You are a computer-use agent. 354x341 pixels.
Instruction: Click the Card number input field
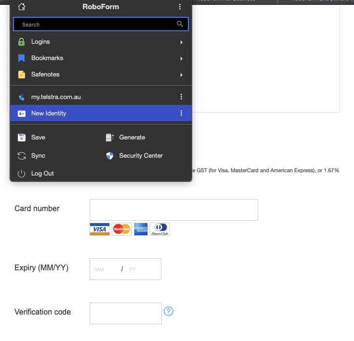(x=173, y=210)
